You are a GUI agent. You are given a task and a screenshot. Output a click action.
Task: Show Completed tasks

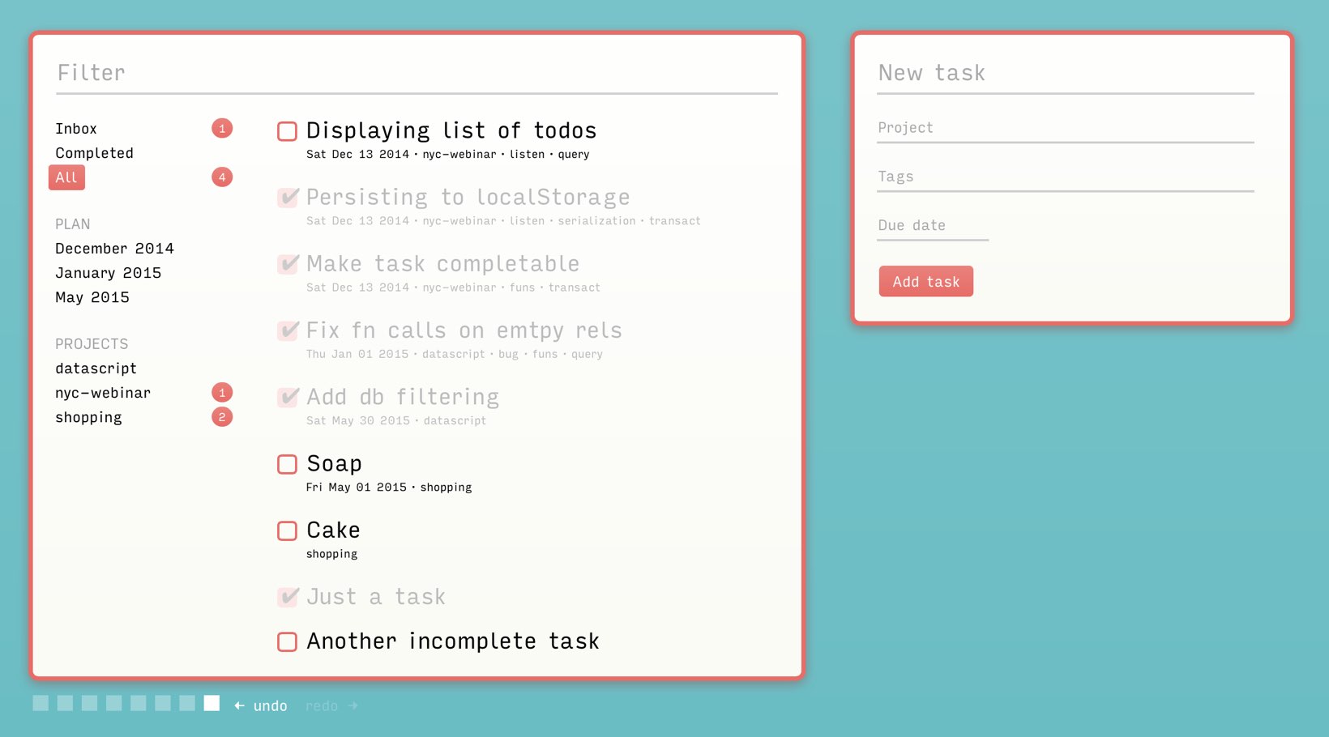94,153
